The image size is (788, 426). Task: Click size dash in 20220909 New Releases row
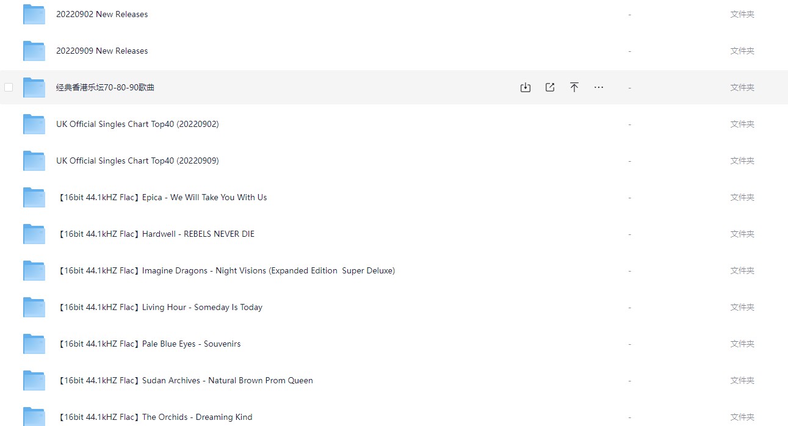629,51
